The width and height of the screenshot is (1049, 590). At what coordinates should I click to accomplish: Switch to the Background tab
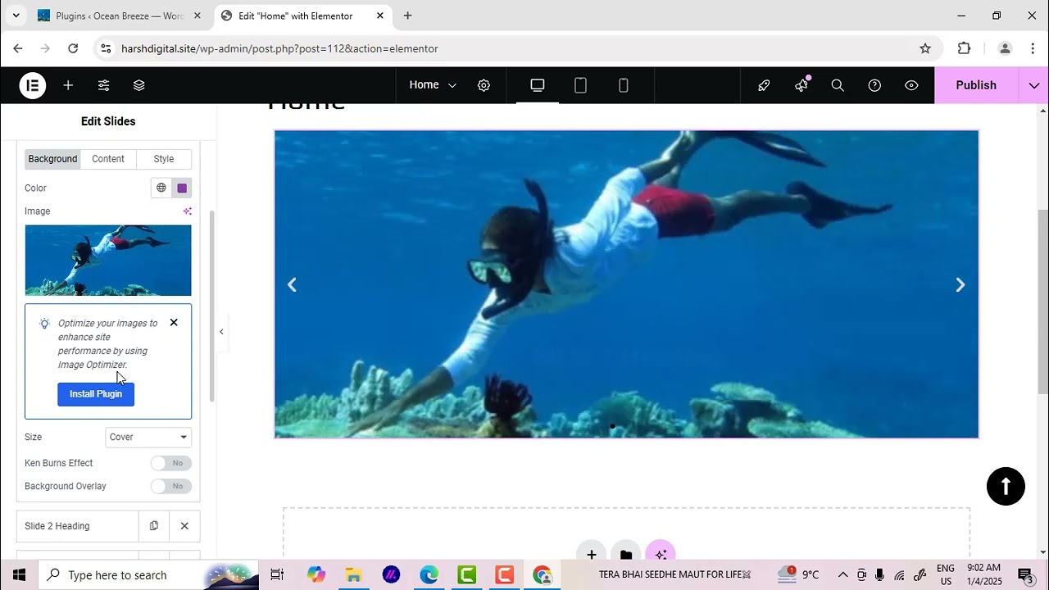[x=52, y=159]
